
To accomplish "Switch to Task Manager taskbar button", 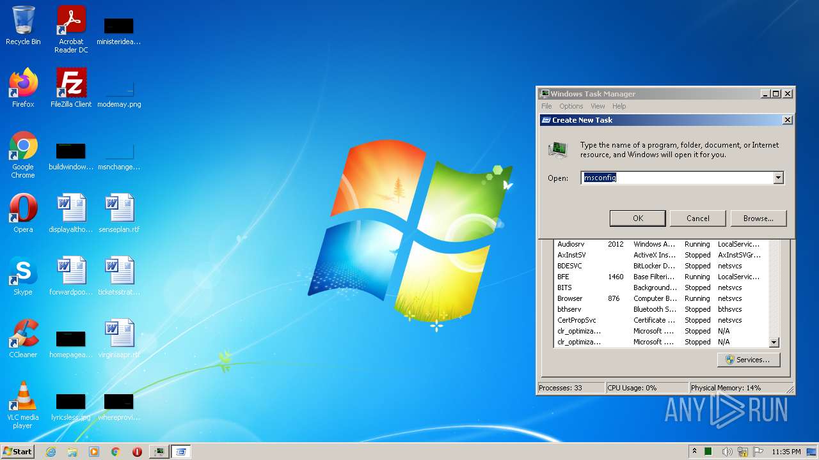I will (159, 452).
